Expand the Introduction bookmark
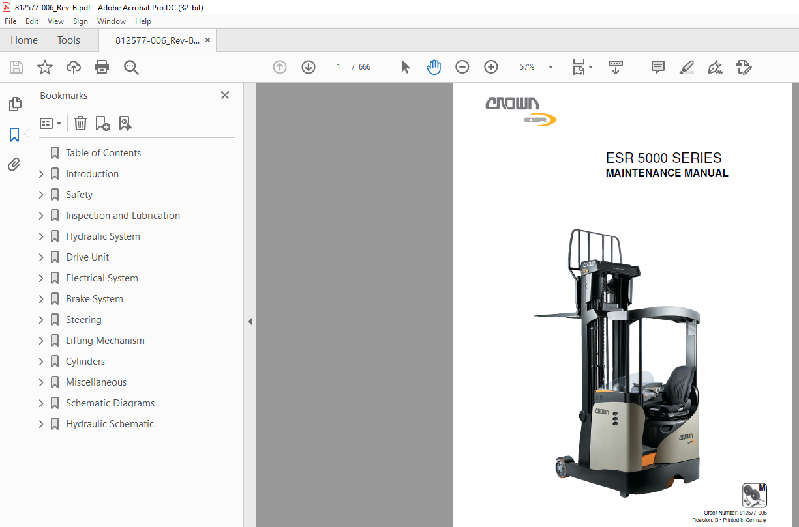Screen dimensions: 799x527 coord(41,174)
